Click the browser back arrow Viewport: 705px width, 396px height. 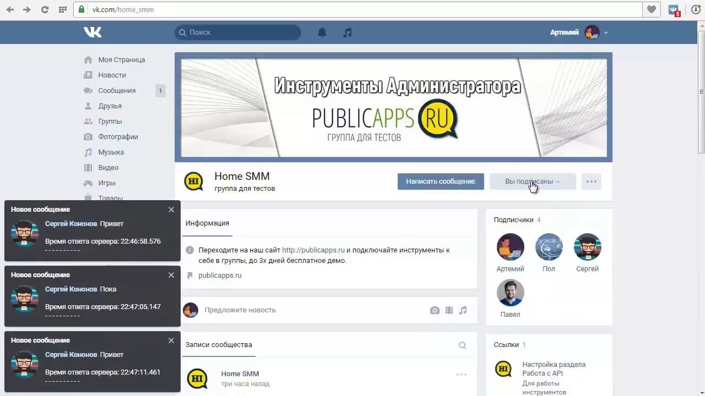(x=10, y=9)
